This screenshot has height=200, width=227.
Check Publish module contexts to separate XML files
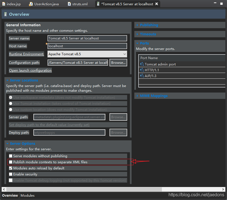pos(10,162)
